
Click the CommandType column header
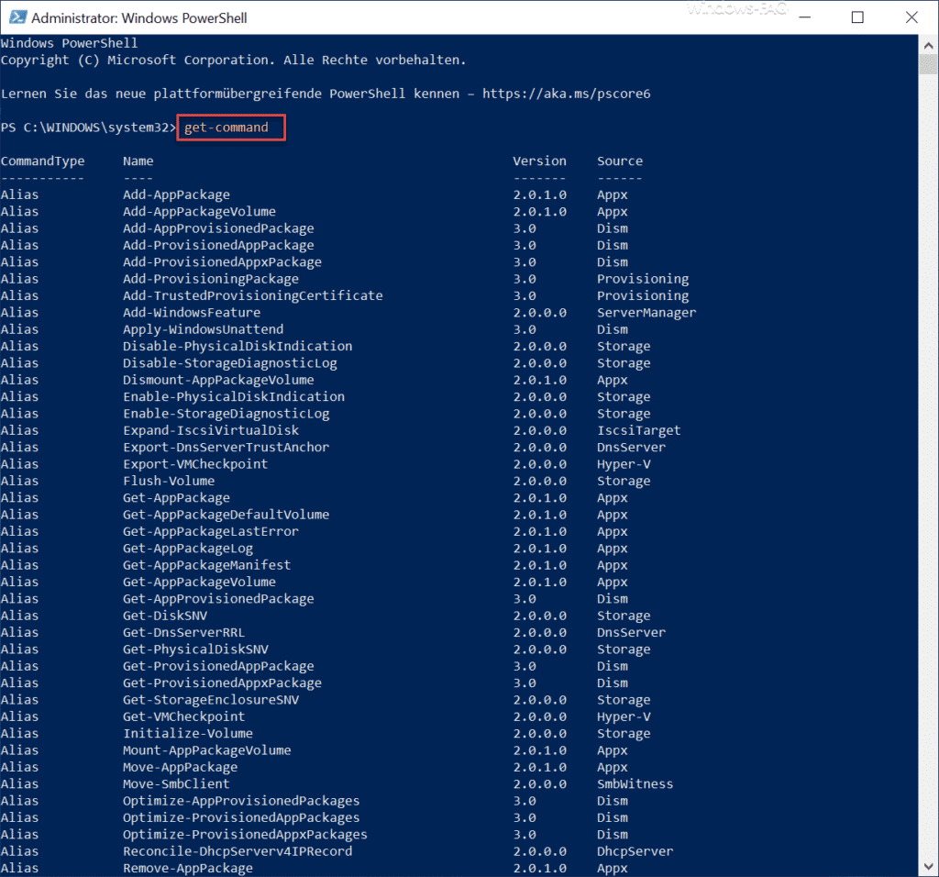[42, 161]
